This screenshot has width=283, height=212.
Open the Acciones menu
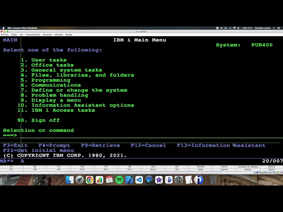pos(47,34)
